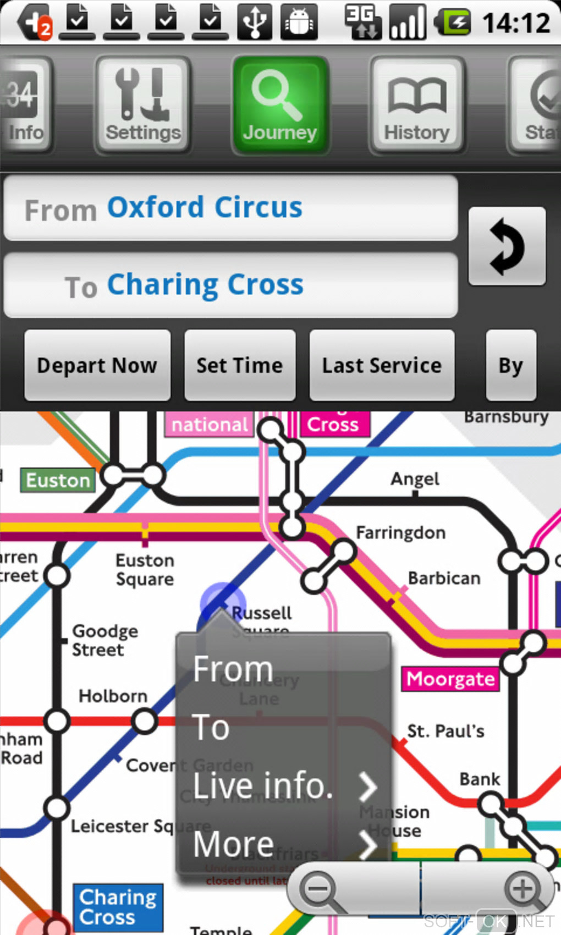
Task: Tap the Moorgate station label on map
Action: [x=450, y=679]
